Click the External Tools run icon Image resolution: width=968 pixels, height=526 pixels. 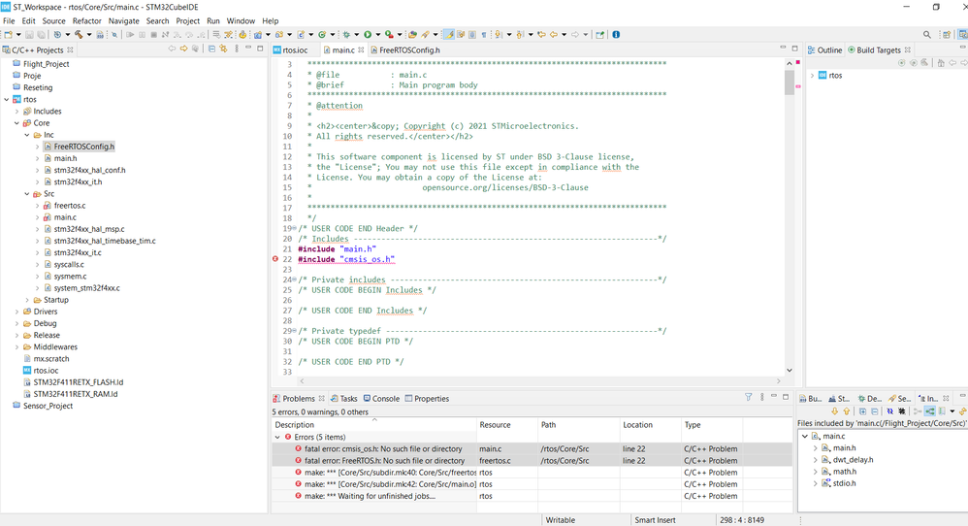(x=389, y=35)
